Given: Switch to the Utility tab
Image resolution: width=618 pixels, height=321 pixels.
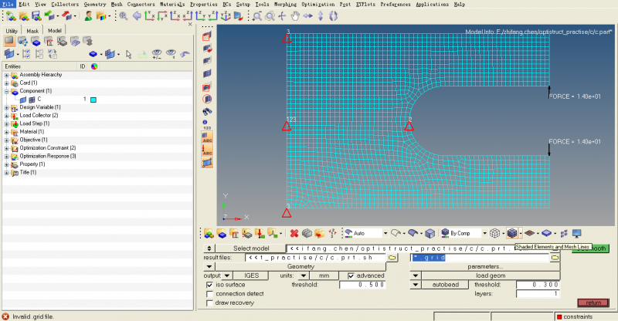Looking at the screenshot, I should coord(11,31).
